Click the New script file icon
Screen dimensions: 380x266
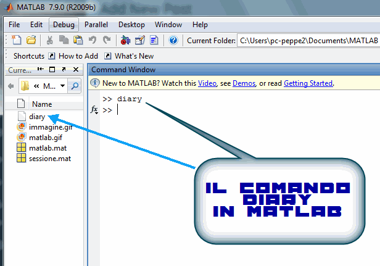[17, 40]
